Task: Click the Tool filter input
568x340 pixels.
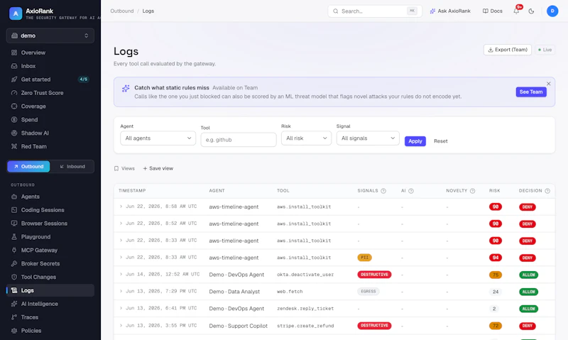Action: [239, 140]
